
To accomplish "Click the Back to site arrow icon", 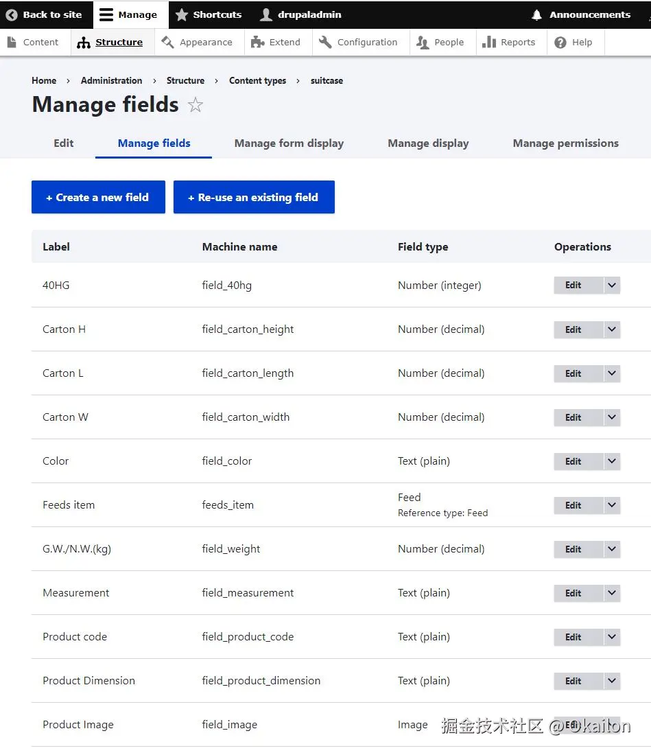I will pyautogui.click(x=12, y=14).
